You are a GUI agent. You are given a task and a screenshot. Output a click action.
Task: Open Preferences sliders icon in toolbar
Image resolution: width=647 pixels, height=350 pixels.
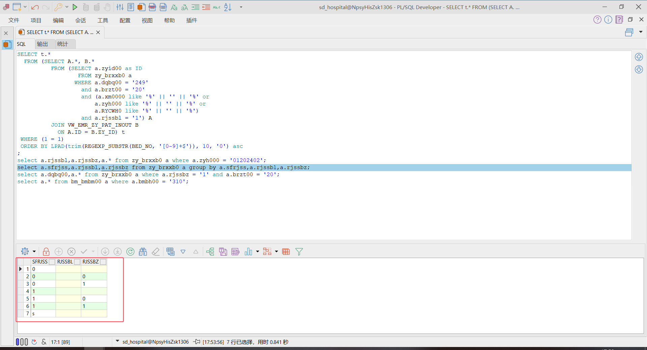coord(120,7)
